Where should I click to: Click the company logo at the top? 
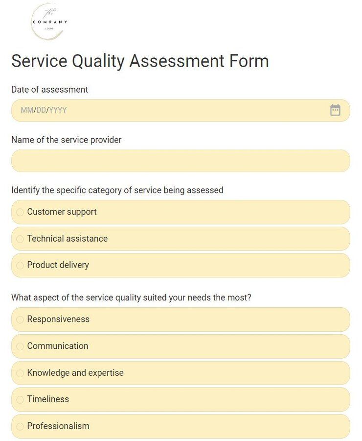tap(48, 22)
